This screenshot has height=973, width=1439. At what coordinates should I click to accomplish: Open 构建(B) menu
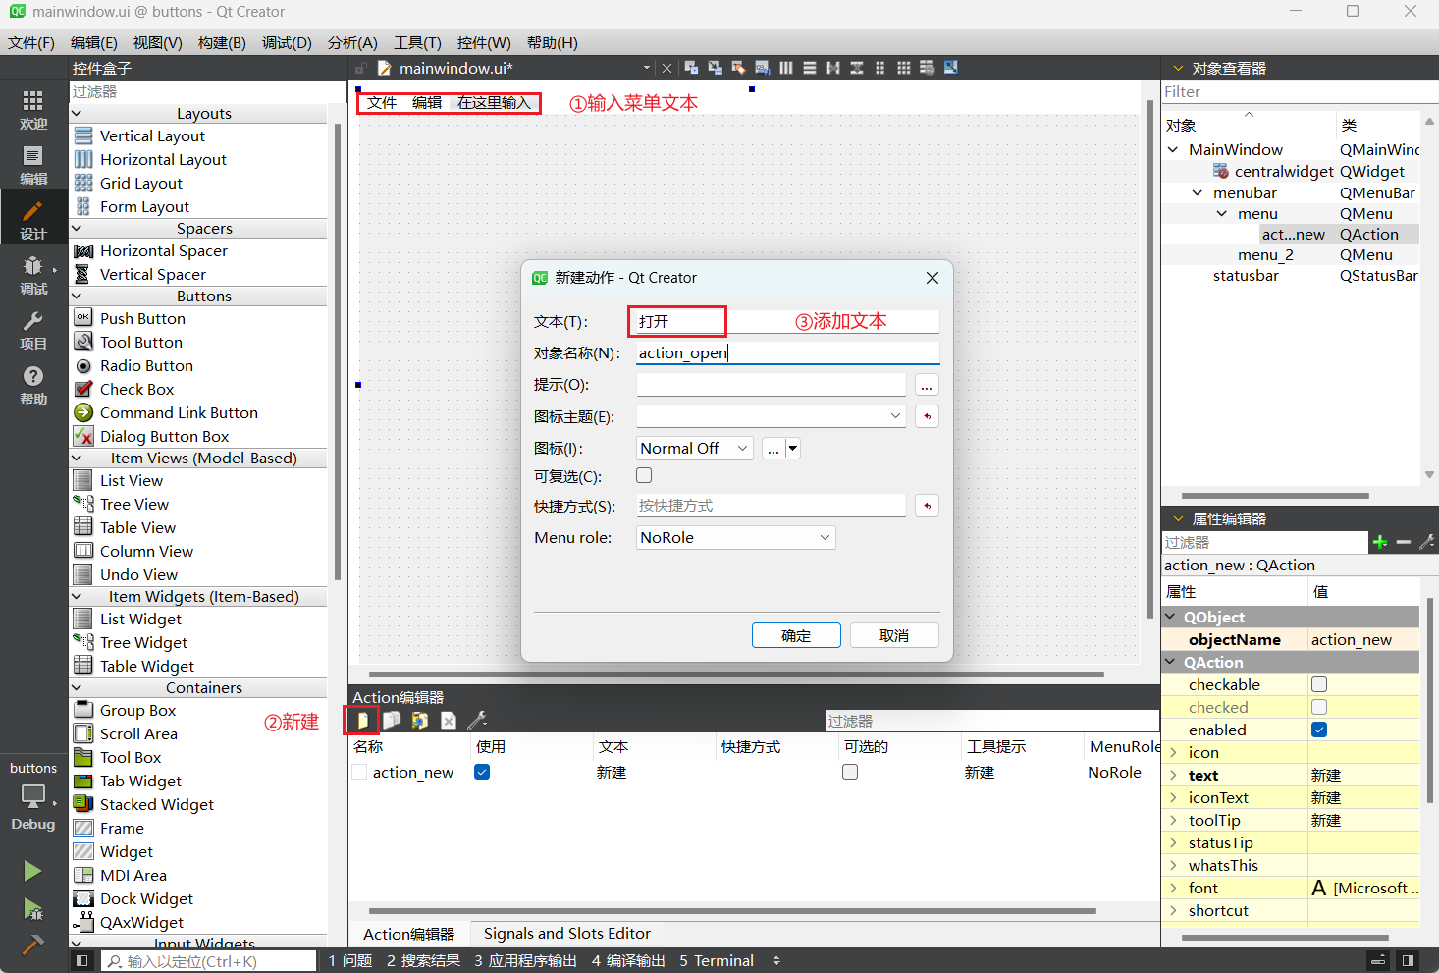[x=222, y=43]
